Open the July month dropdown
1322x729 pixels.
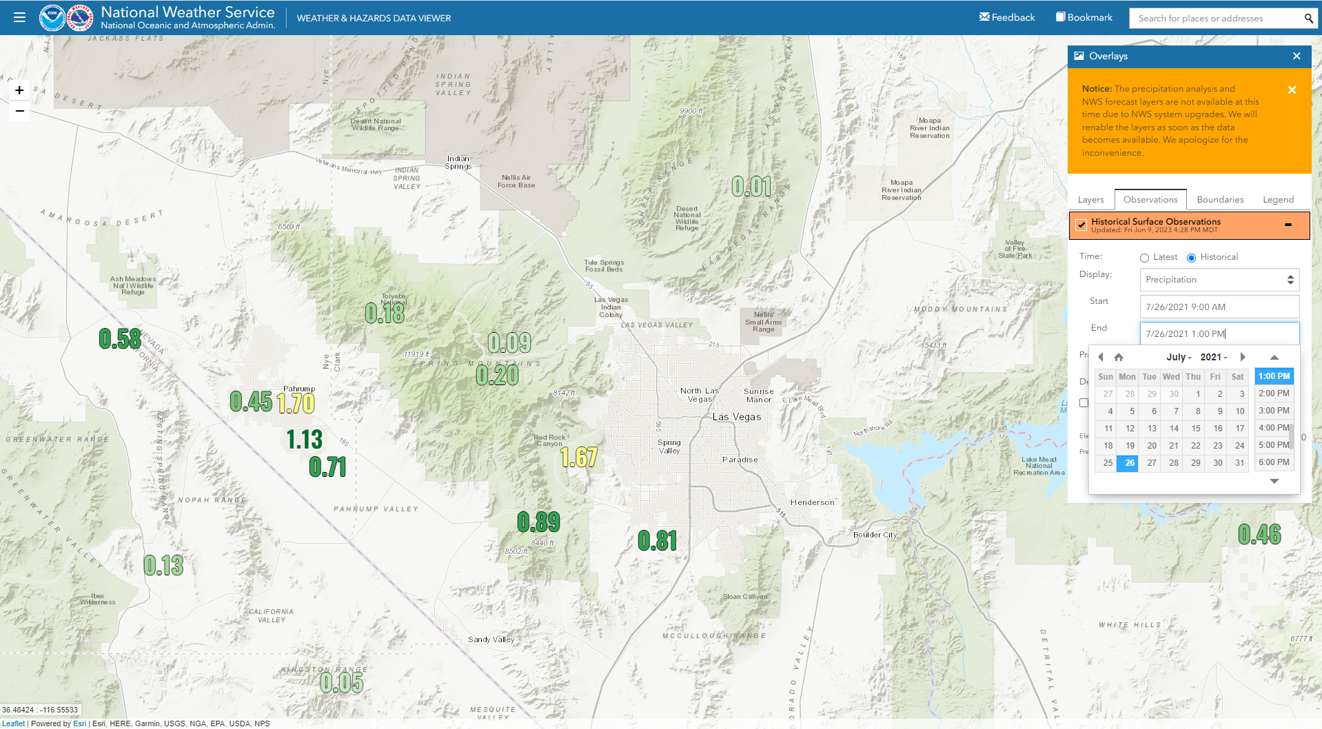click(1179, 357)
